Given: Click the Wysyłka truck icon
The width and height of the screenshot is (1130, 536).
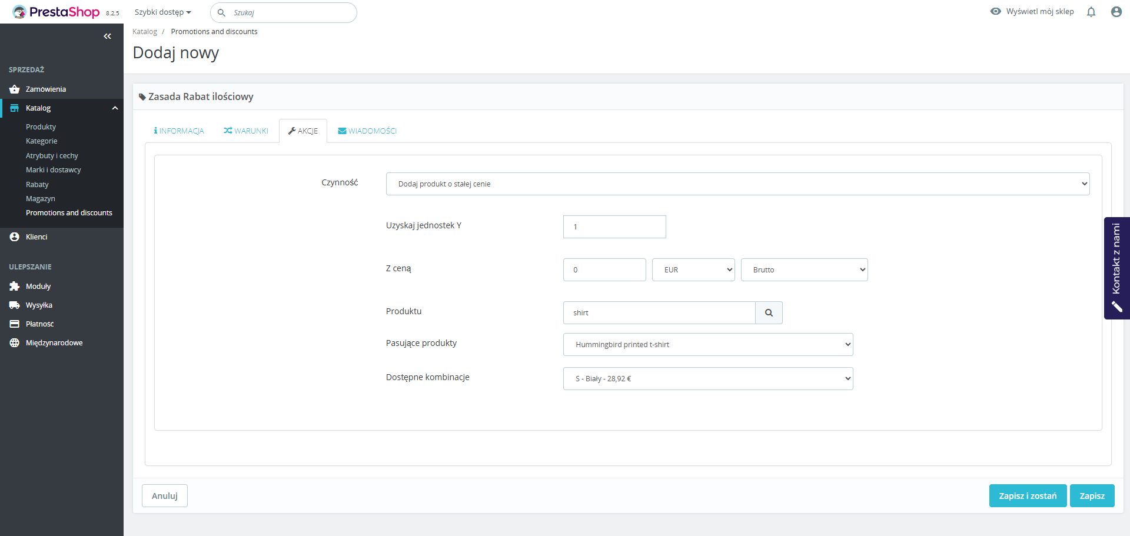Looking at the screenshot, I should (15, 305).
